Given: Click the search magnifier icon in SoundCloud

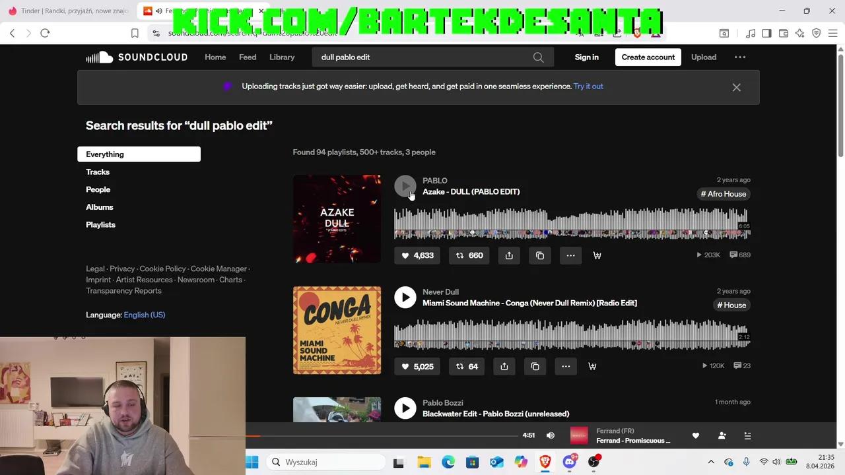Looking at the screenshot, I should [x=539, y=57].
